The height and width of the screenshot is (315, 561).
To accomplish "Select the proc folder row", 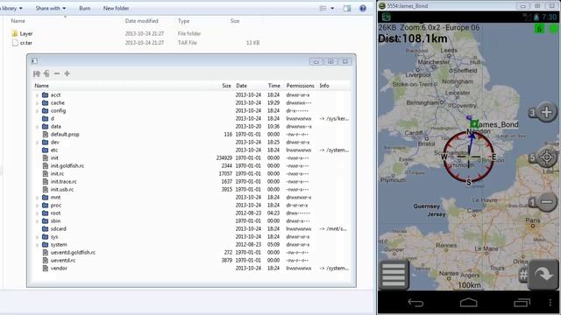I will pyautogui.click(x=192, y=206).
